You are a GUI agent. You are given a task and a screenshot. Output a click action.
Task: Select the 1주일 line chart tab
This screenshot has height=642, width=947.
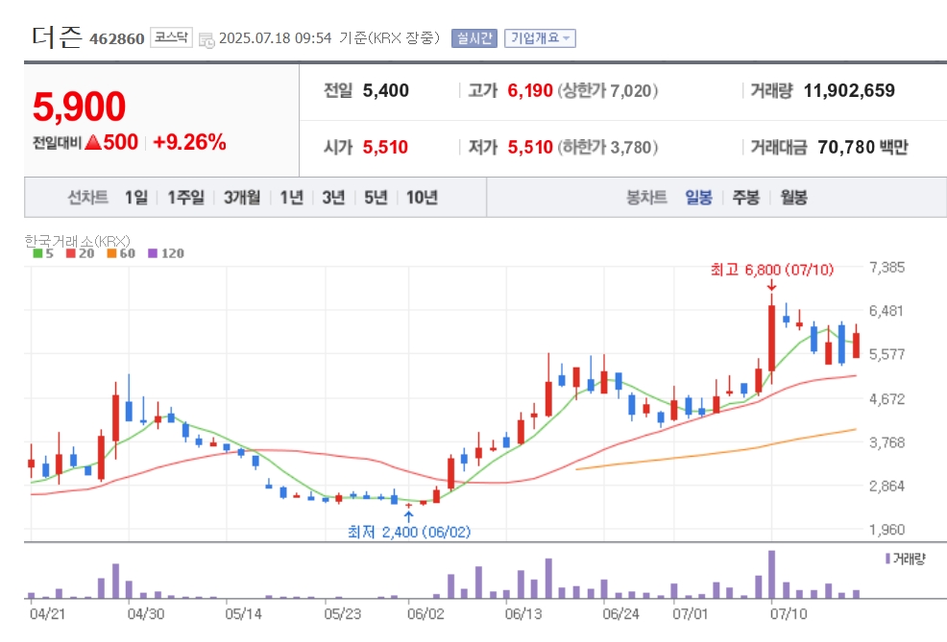coord(186,198)
